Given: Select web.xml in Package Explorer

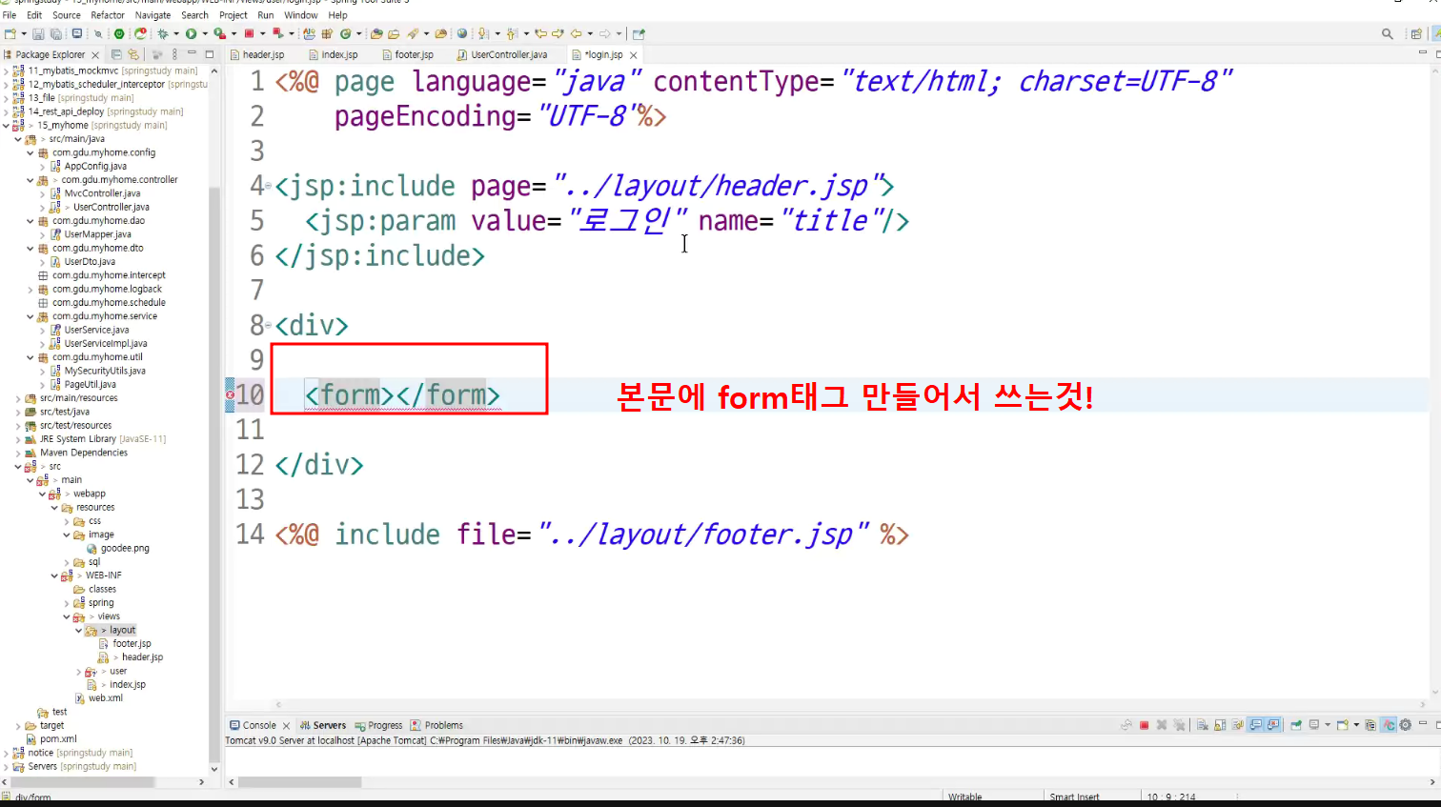Looking at the screenshot, I should click(x=105, y=698).
